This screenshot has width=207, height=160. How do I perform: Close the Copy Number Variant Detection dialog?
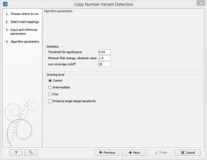tap(201, 3)
